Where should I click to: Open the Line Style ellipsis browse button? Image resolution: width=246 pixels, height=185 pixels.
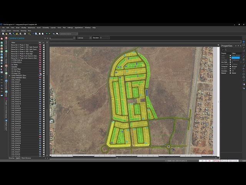point(241,62)
